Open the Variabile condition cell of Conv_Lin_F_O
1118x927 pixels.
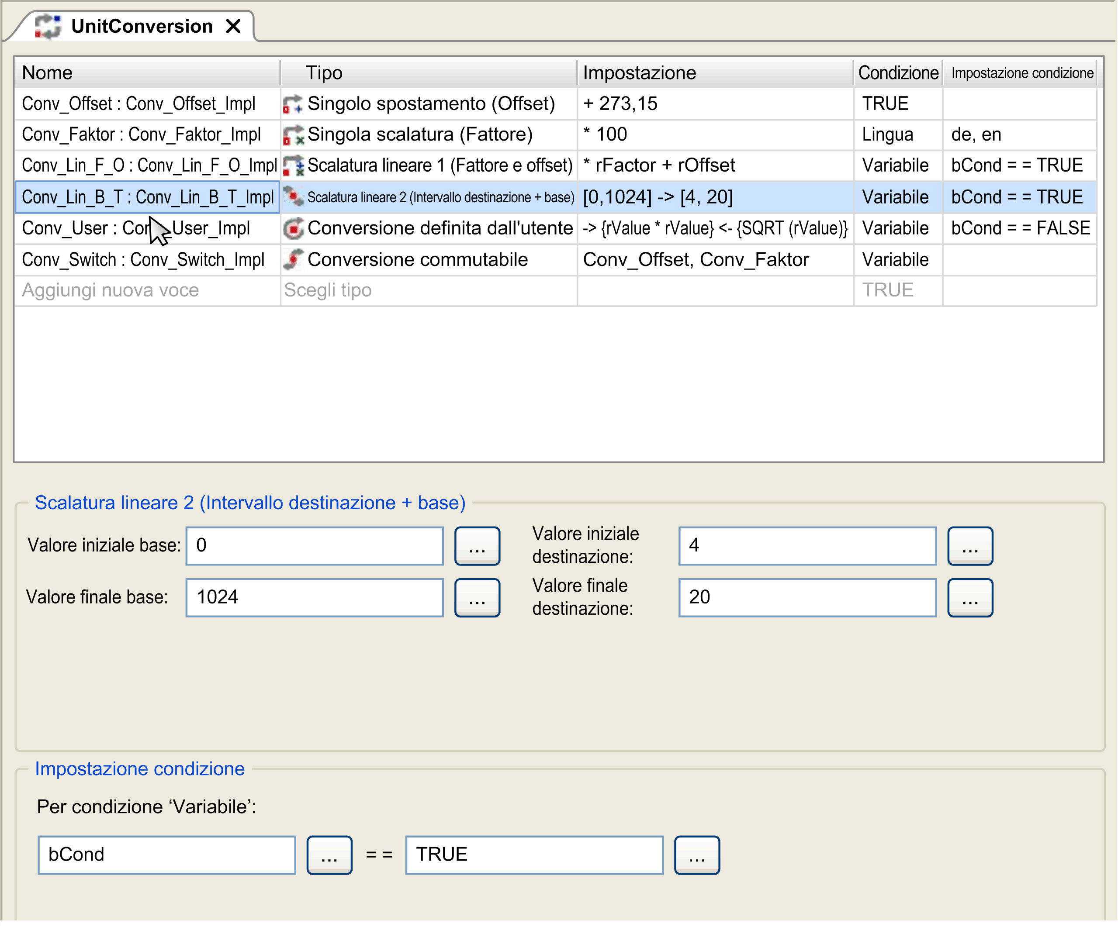pyautogui.click(x=898, y=165)
